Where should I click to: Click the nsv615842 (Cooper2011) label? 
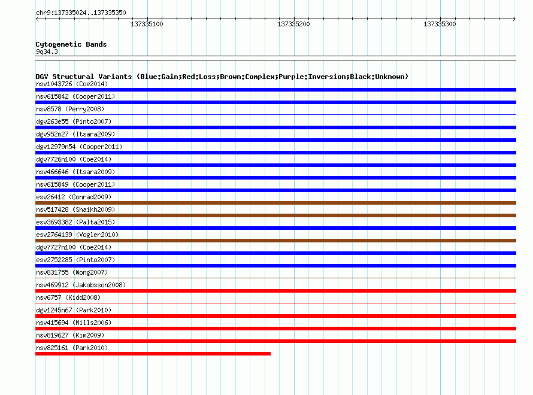[75, 96]
